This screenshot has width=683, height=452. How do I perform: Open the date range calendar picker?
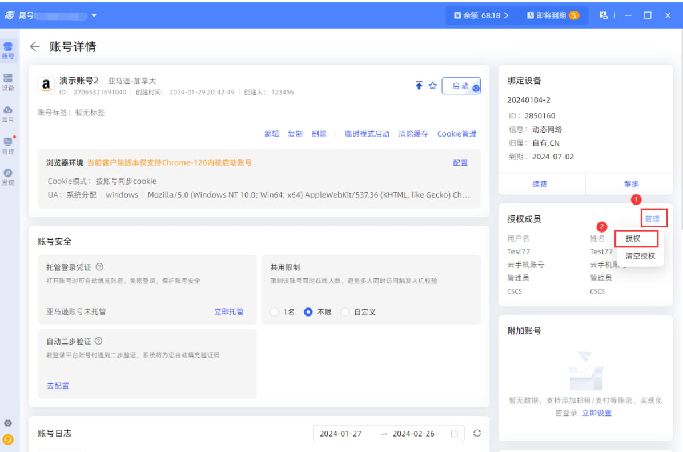coord(453,433)
